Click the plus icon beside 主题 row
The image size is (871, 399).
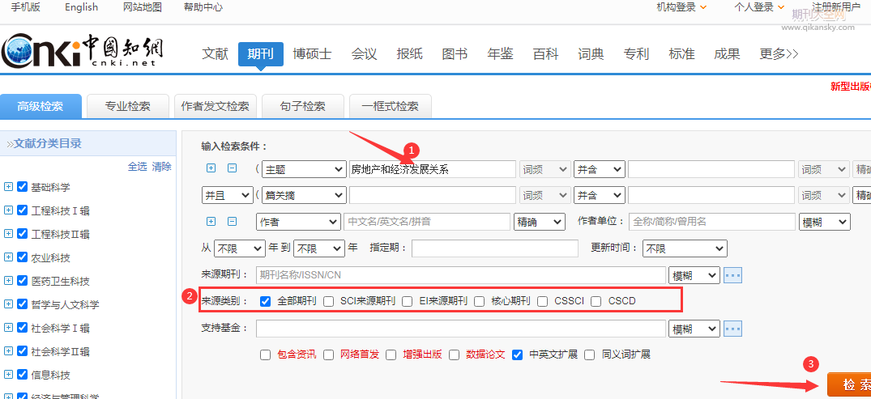[211, 168]
